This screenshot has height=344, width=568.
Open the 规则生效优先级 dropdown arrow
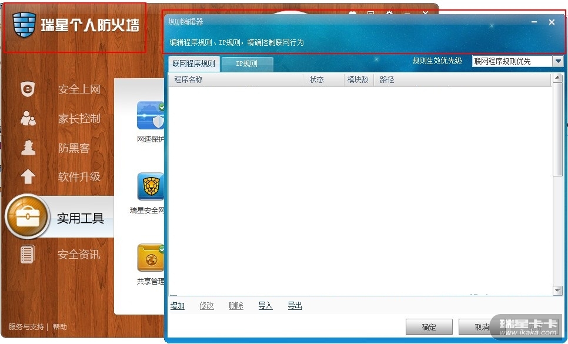(558, 61)
